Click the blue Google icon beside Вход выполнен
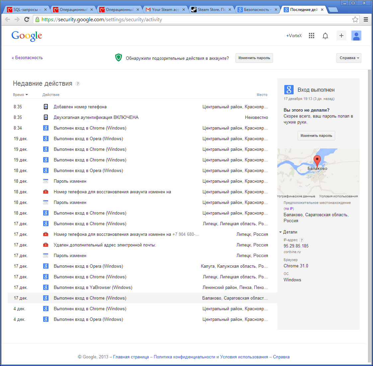 pyautogui.click(x=289, y=90)
